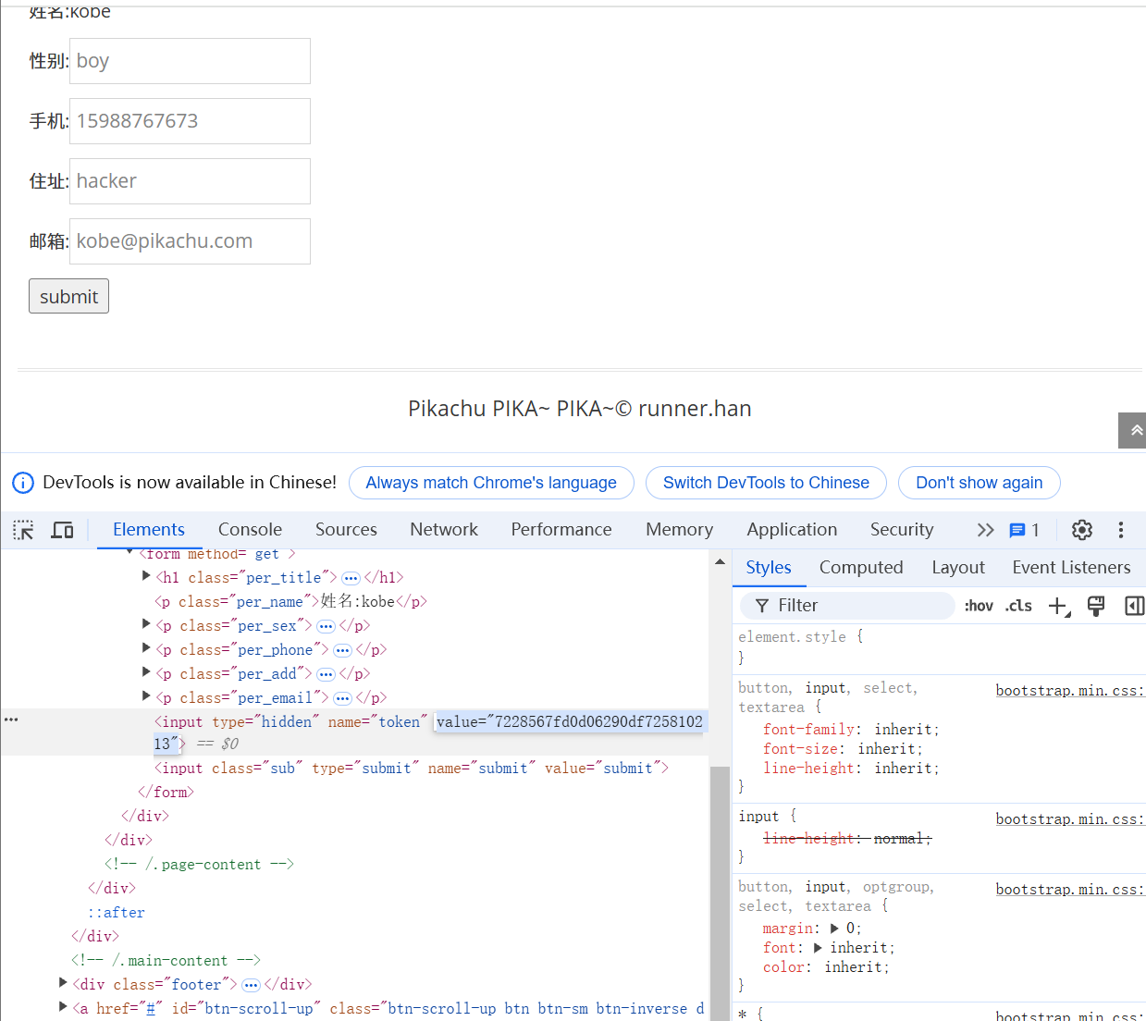Click the Elements panel scrollbar up arrow
The image size is (1146, 1021).
pyautogui.click(x=720, y=561)
